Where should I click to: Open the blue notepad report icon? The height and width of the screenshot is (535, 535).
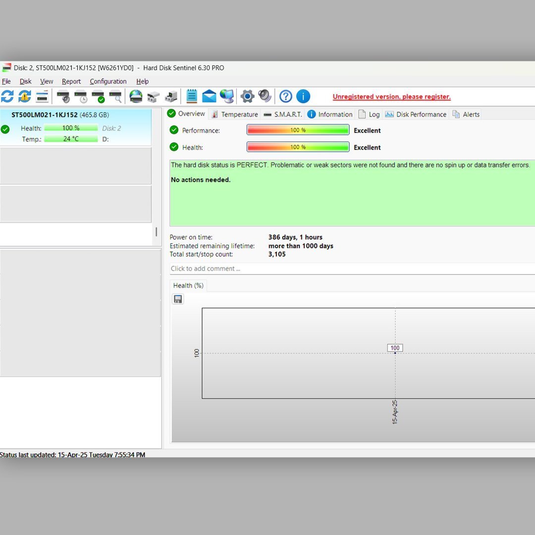pyautogui.click(x=192, y=96)
